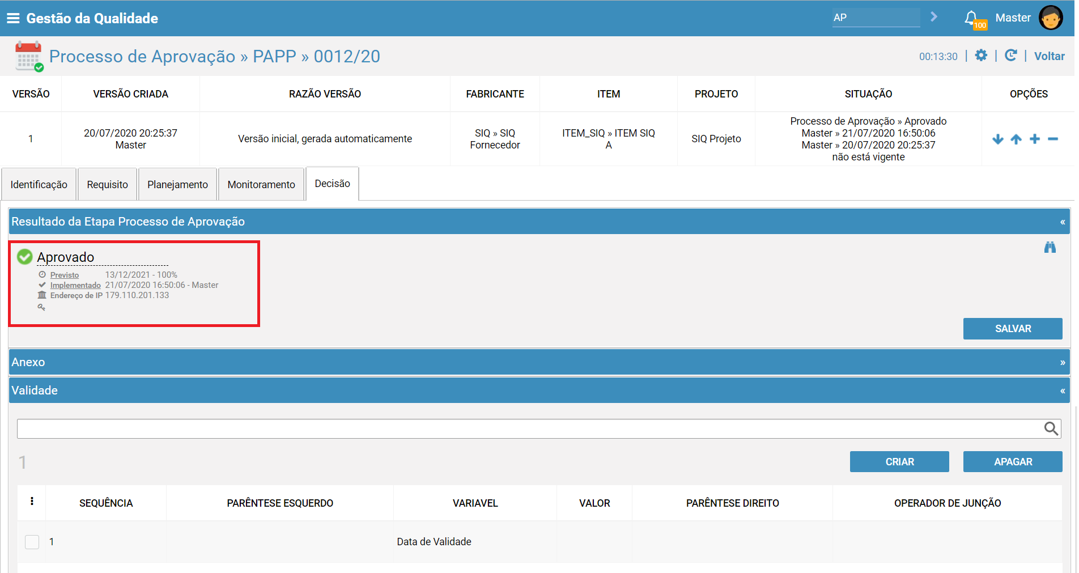Click the key icon under IP address
Viewport: 1079px width, 573px height.
tap(41, 307)
